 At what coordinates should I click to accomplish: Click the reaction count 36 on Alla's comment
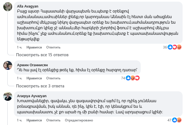pos(165,47)
